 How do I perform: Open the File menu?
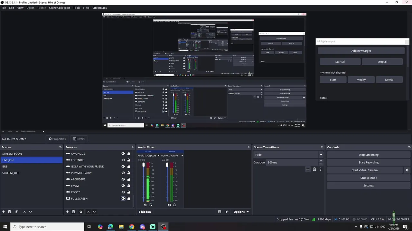coord(4,8)
